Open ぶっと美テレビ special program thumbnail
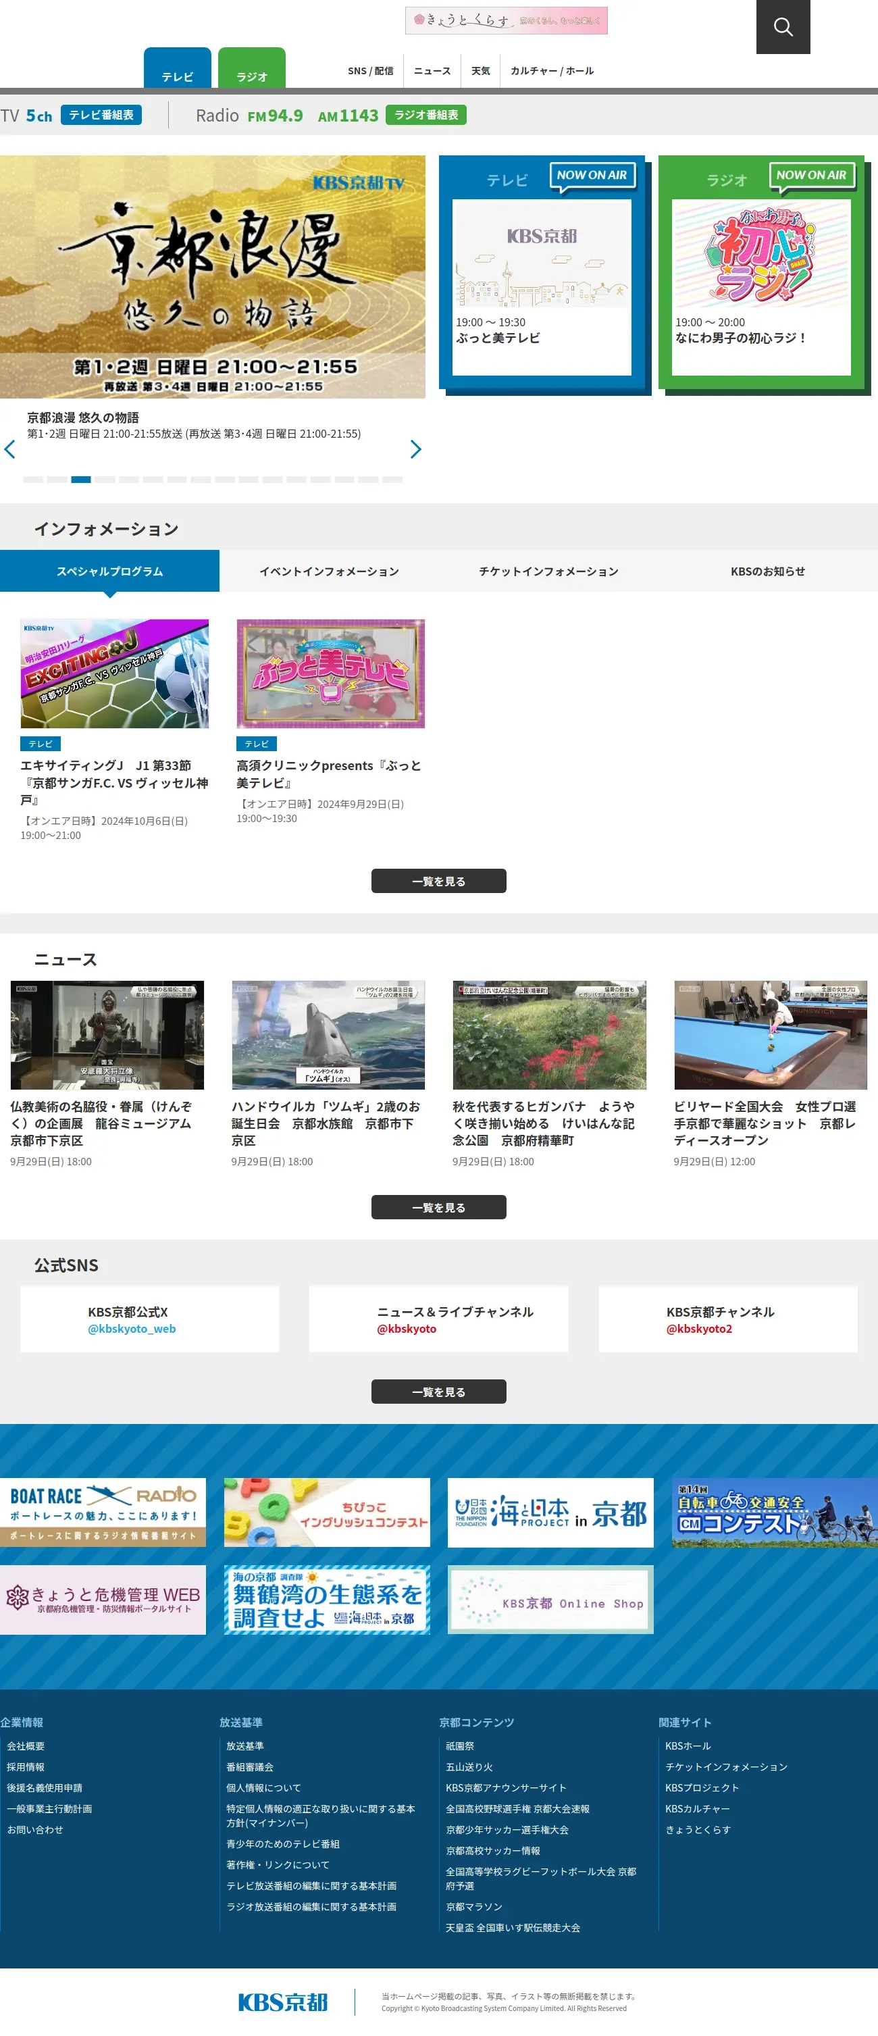The width and height of the screenshot is (878, 2036). 330,673
